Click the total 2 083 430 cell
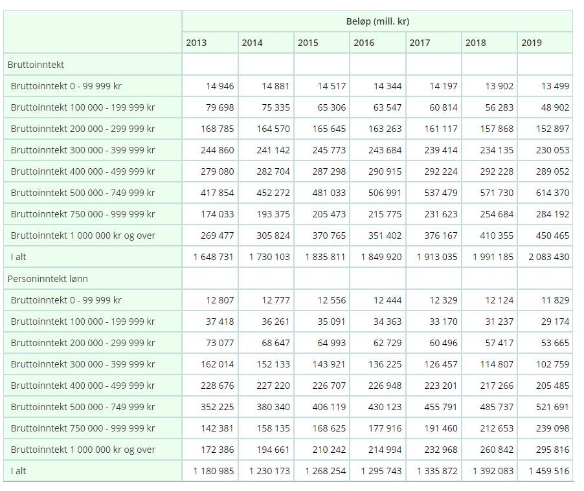The height and width of the screenshot is (491, 584). 548,257
